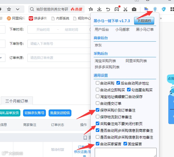Click the blue shield extension icon
The image size is (174, 157).
164,9
